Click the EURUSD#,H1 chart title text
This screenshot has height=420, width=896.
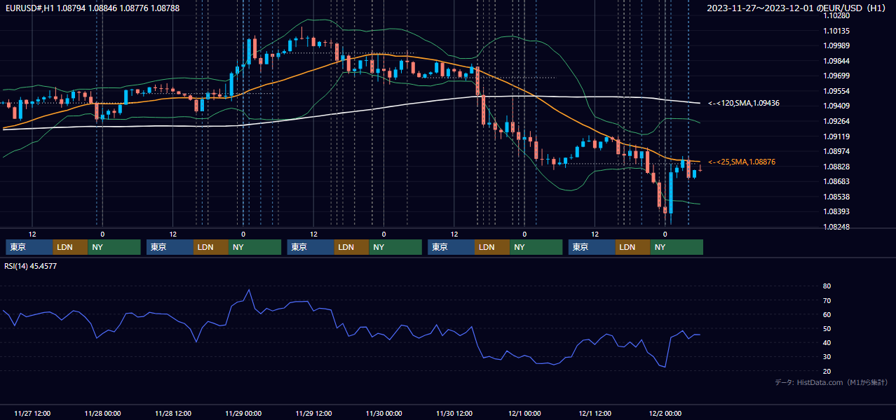[x=93, y=8]
